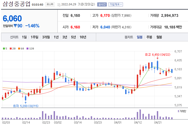Click the 04/12 date axis label
The width and height of the screenshot is (188, 126).
pyautogui.click(x=138, y=122)
